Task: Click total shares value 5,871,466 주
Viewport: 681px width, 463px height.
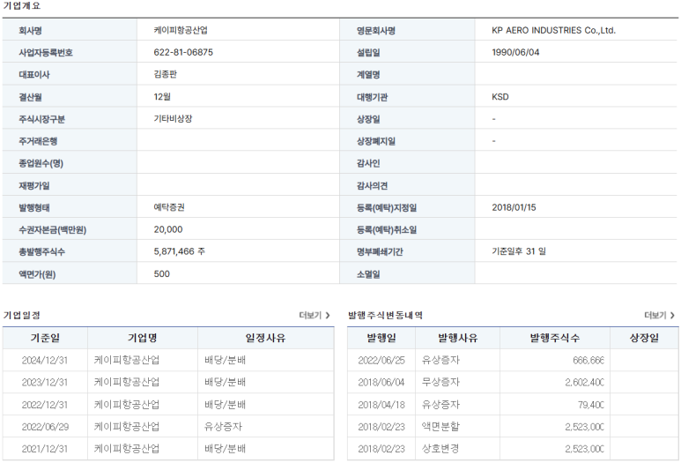Action: [180, 251]
